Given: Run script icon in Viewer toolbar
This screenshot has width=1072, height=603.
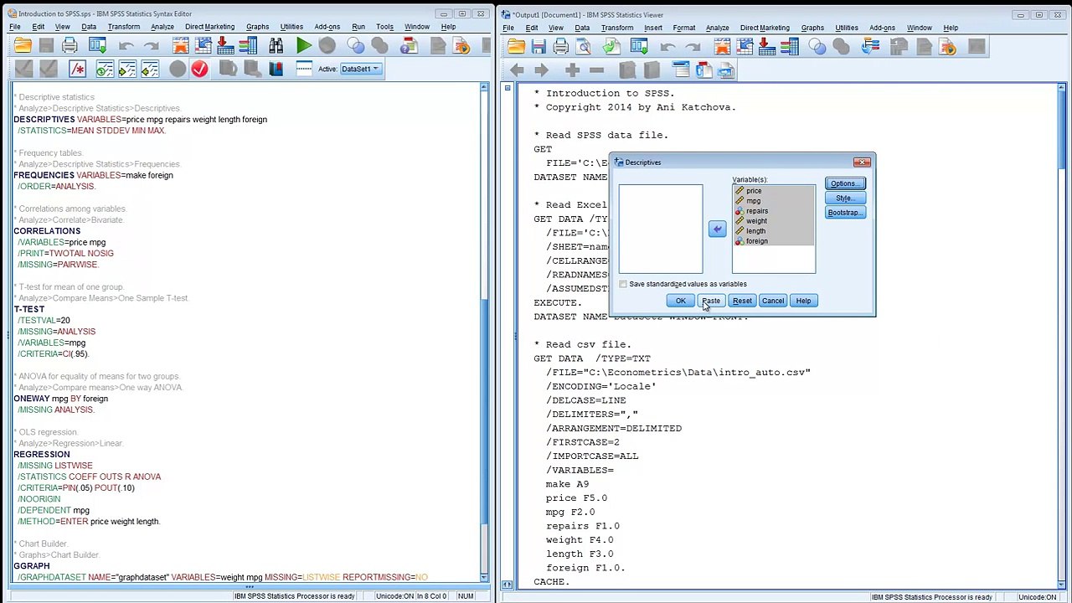Looking at the screenshot, I should point(947,47).
